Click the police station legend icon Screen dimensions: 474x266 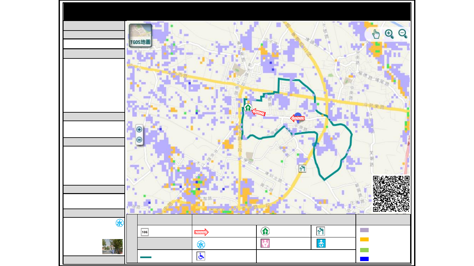pos(321,231)
